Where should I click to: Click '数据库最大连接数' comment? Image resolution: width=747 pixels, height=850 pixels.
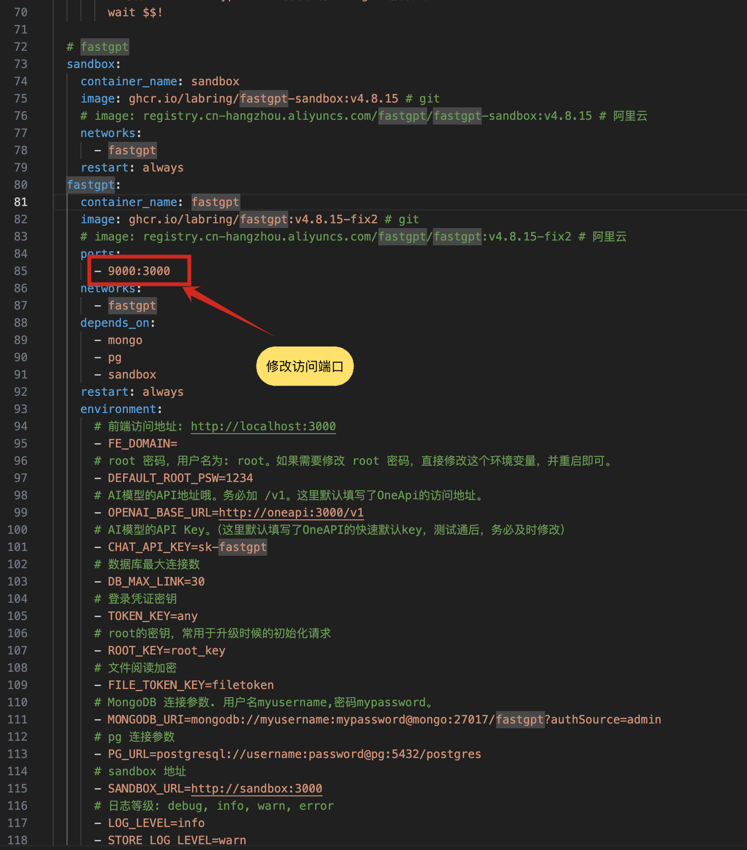click(154, 564)
